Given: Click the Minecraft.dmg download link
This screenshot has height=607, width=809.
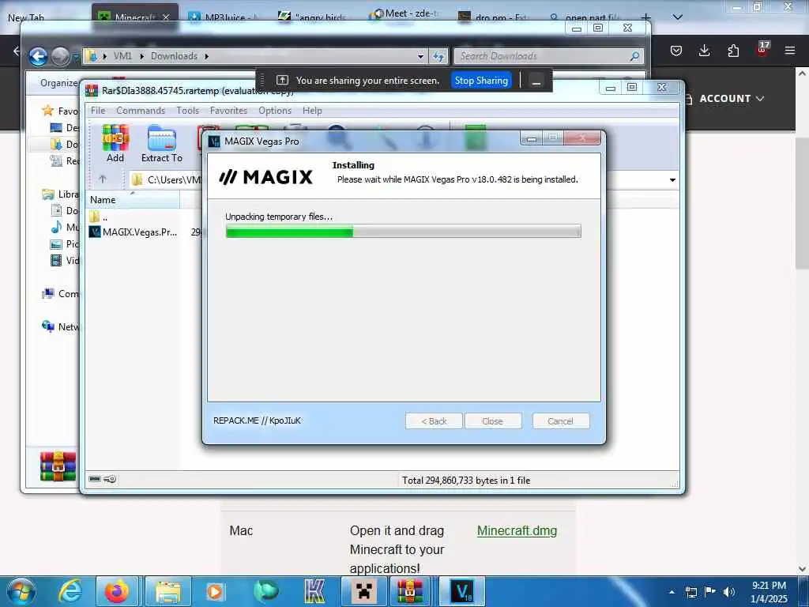Looking at the screenshot, I should click(517, 531).
